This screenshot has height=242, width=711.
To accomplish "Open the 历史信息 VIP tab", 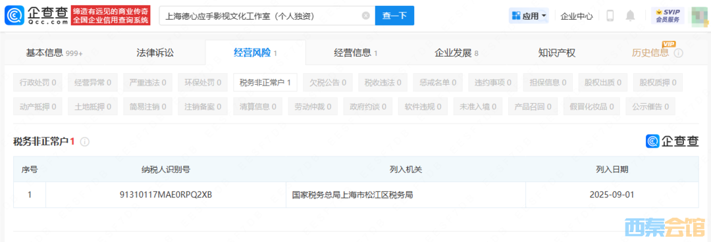I will coord(650,53).
